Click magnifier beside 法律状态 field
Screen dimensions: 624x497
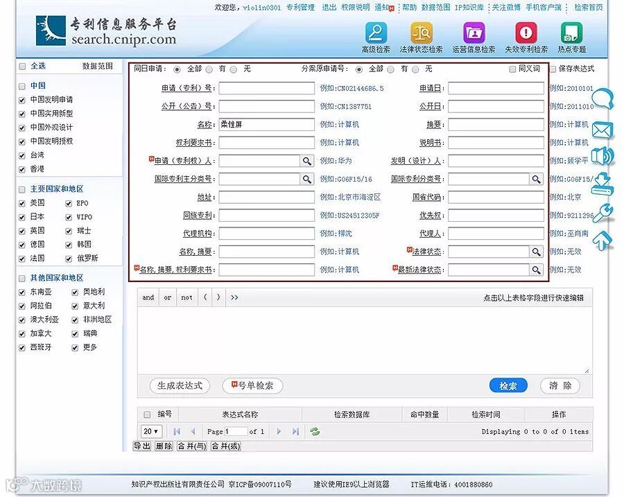click(537, 252)
